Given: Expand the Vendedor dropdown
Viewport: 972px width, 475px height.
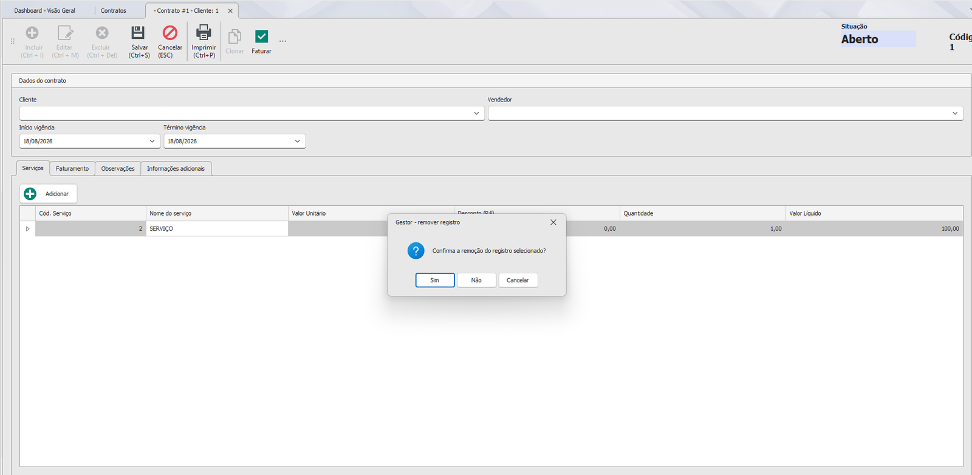Looking at the screenshot, I should pyautogui.click(x=955, y=114).
